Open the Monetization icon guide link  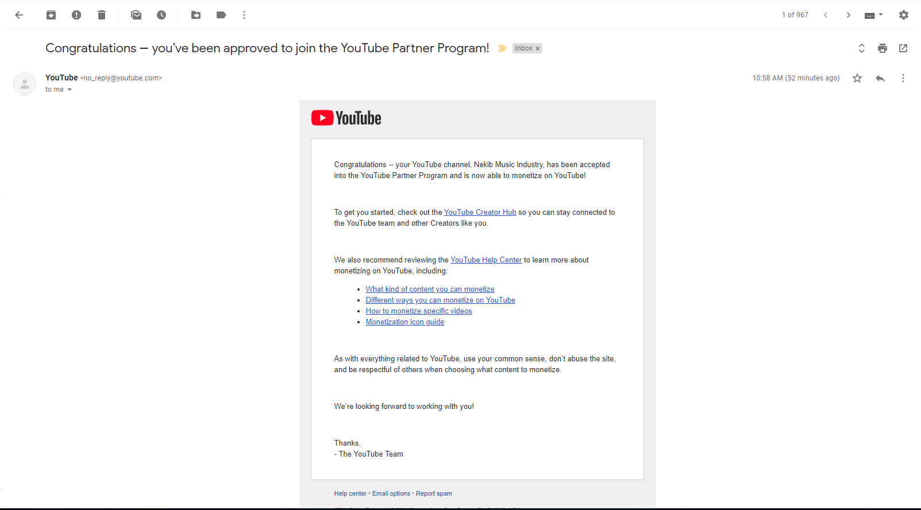coord(404,322)
